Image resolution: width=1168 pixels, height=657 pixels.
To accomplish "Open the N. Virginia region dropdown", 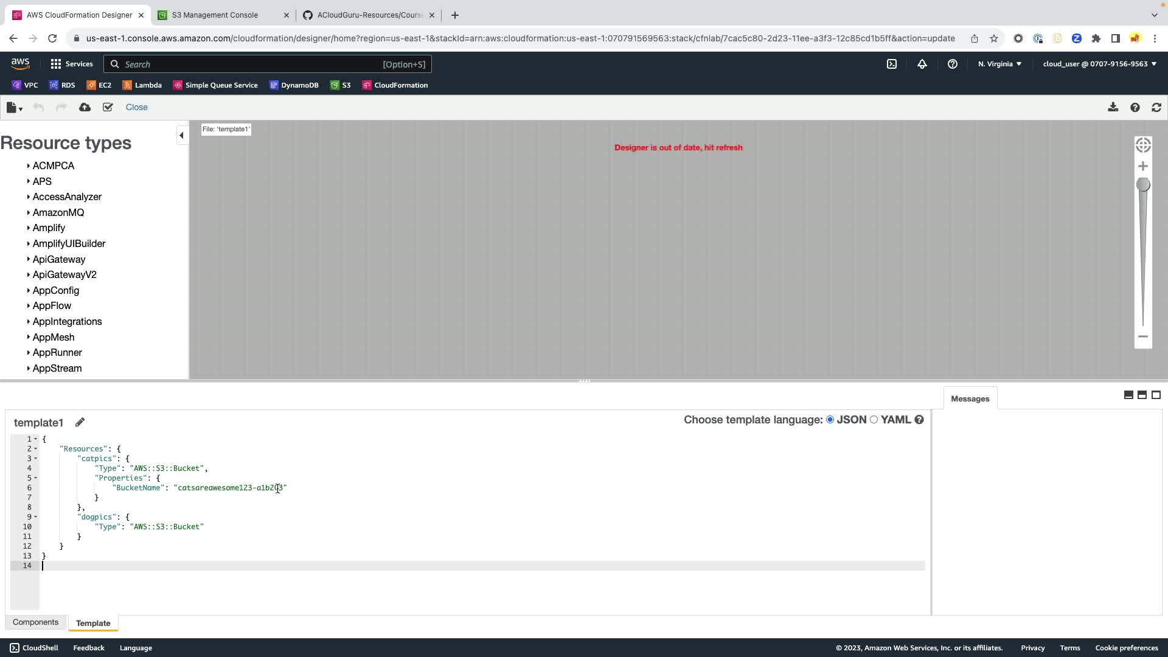I will pos(999,64).
